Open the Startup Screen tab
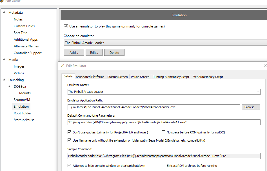Viewport: 267px width, 171px height. (117, 77)
